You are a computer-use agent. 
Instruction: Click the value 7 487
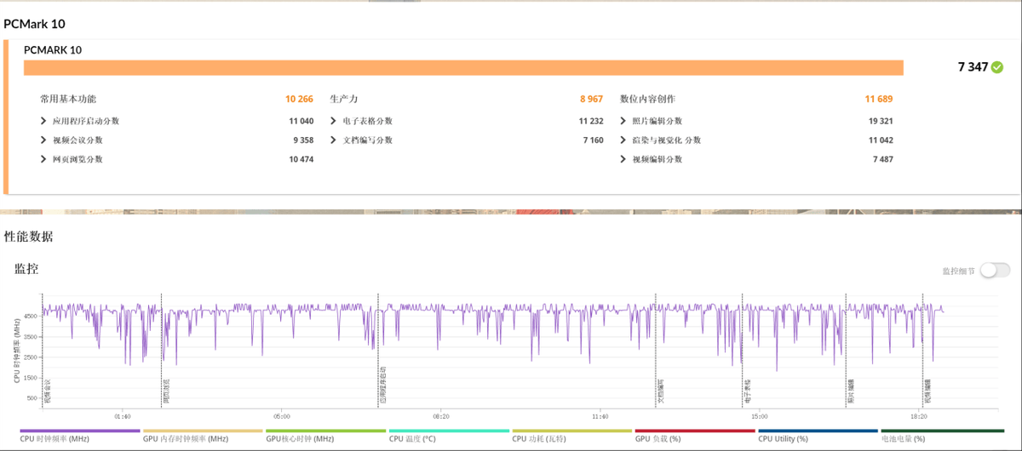tap(882, 159)
